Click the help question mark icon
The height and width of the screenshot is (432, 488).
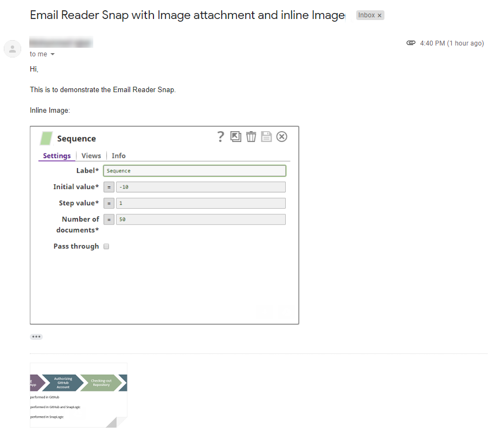pyautogui.click(x=220, y=137)
